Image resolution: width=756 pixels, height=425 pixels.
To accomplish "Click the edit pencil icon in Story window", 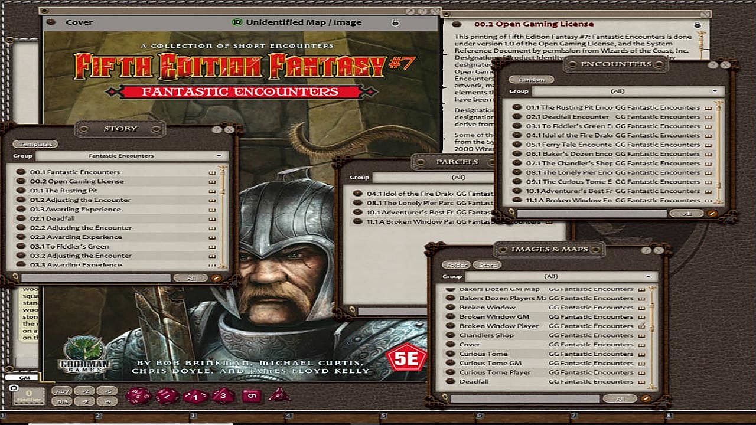I will pyautogui.click(x=216, y=278).
